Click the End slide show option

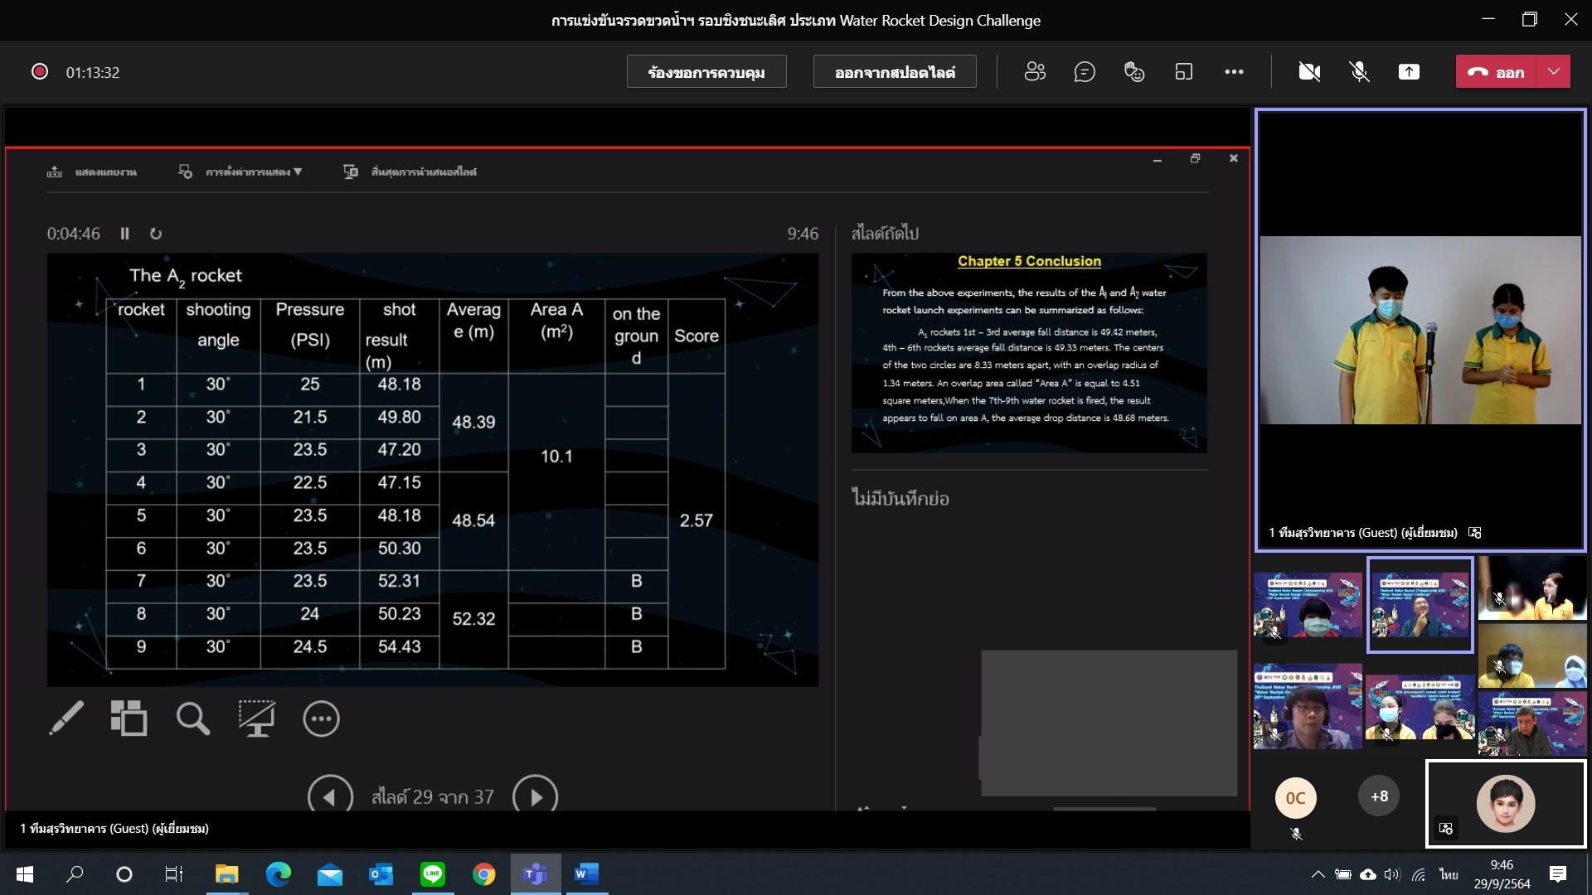click(x=410, y=172)
